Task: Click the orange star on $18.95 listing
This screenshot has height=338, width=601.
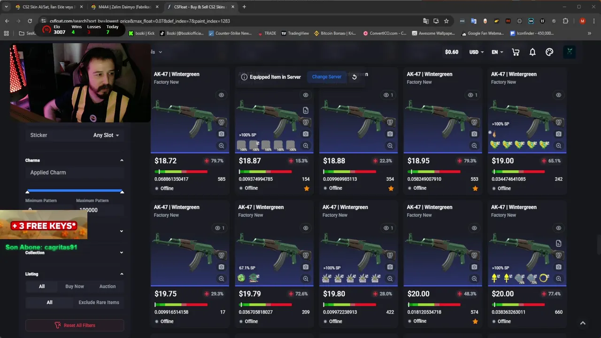Action: [x=475, y=188]
